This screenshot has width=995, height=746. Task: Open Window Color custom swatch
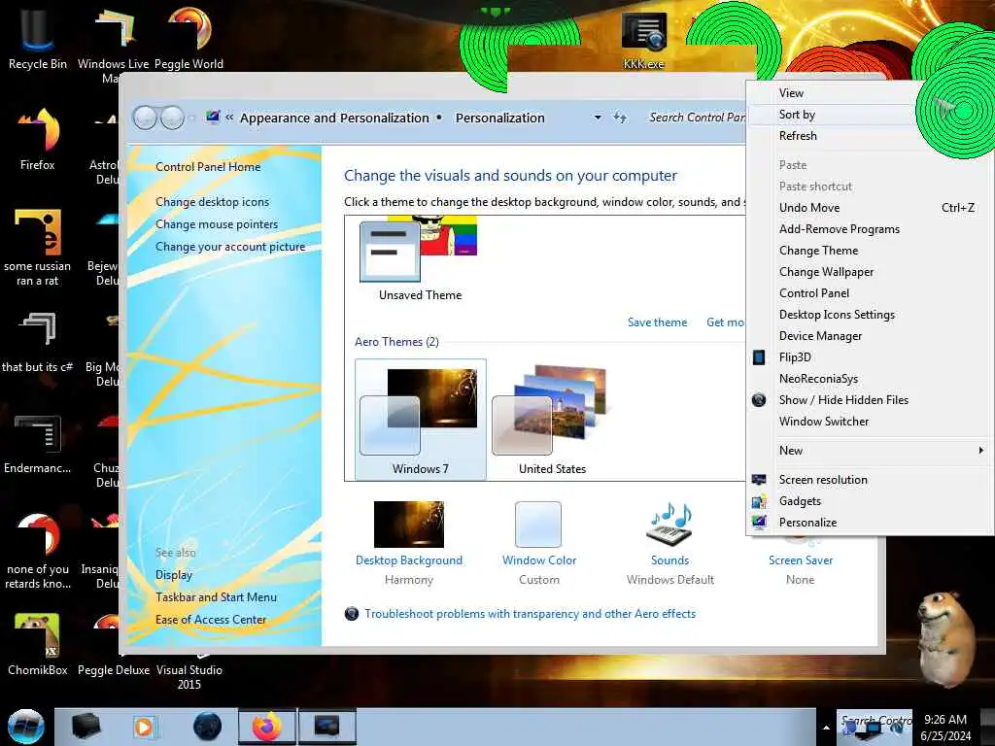(x=538, y=542)
